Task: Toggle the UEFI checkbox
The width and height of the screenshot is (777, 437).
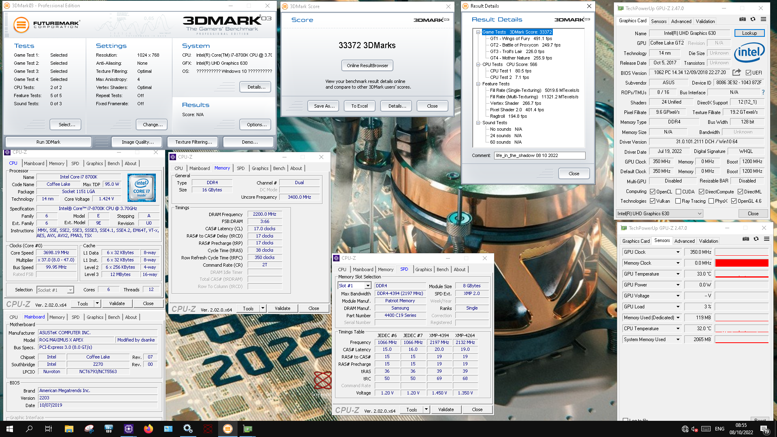Action: click(x=748, y=73)
